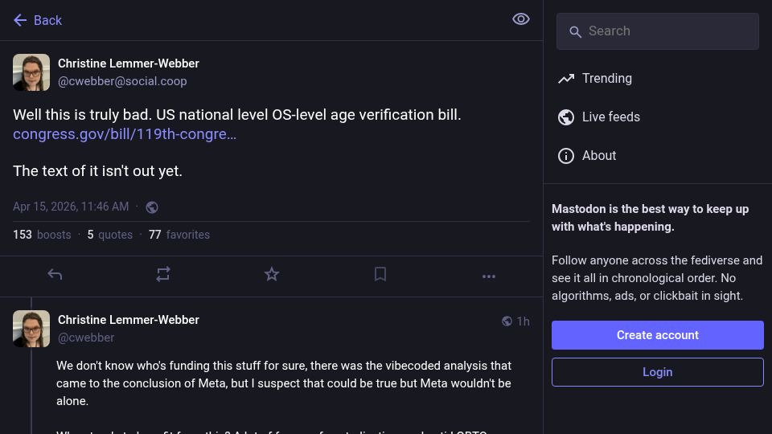Boost the main post

163,275
